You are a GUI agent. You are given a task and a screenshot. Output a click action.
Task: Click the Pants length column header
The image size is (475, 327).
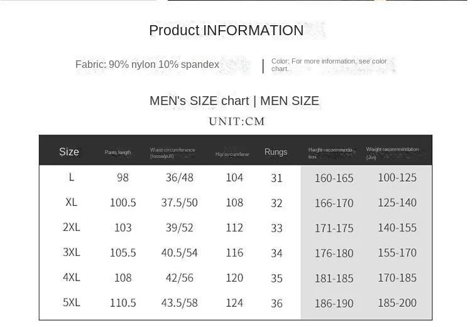click(x=117, y=152)
